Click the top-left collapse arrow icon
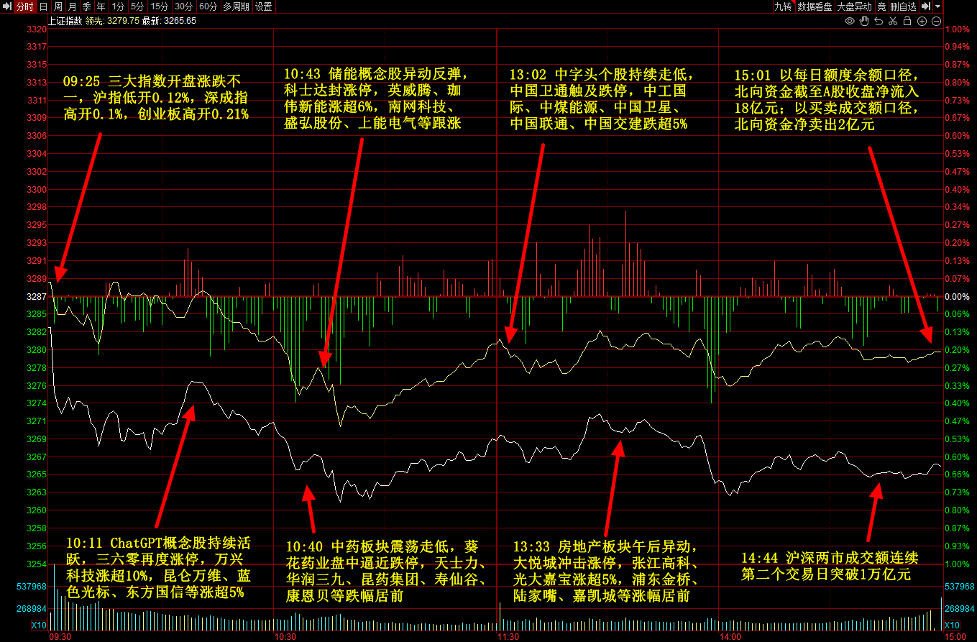 click(x=6, y=6)
